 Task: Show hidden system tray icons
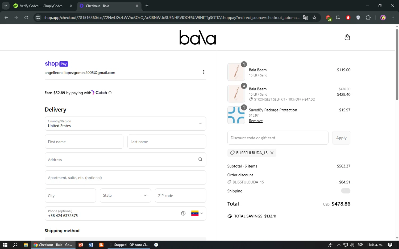338,245
